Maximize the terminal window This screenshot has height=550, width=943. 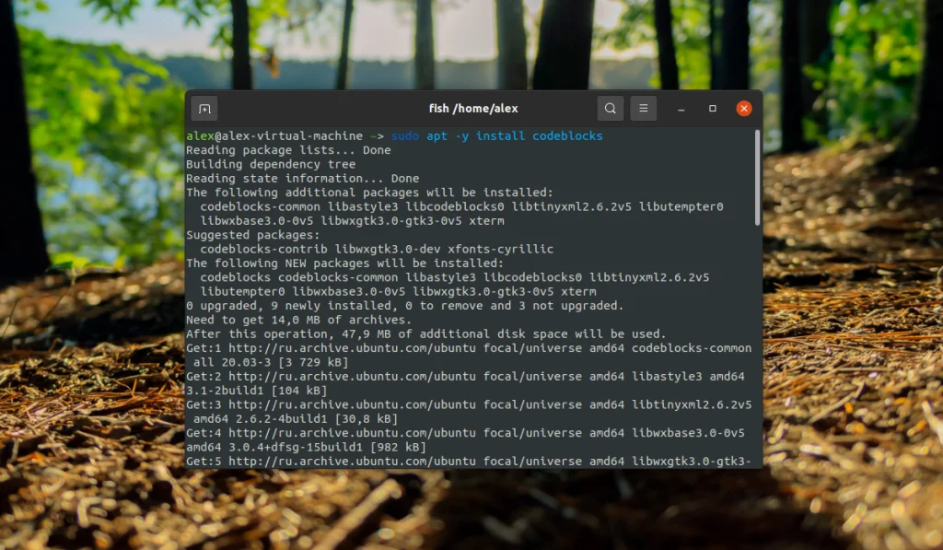pos(712,109)
